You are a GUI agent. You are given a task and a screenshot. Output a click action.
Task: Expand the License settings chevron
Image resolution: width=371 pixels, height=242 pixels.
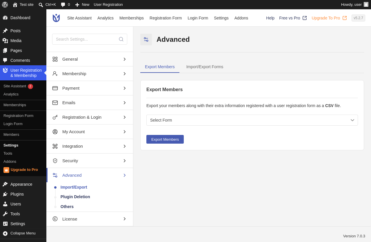125,219
